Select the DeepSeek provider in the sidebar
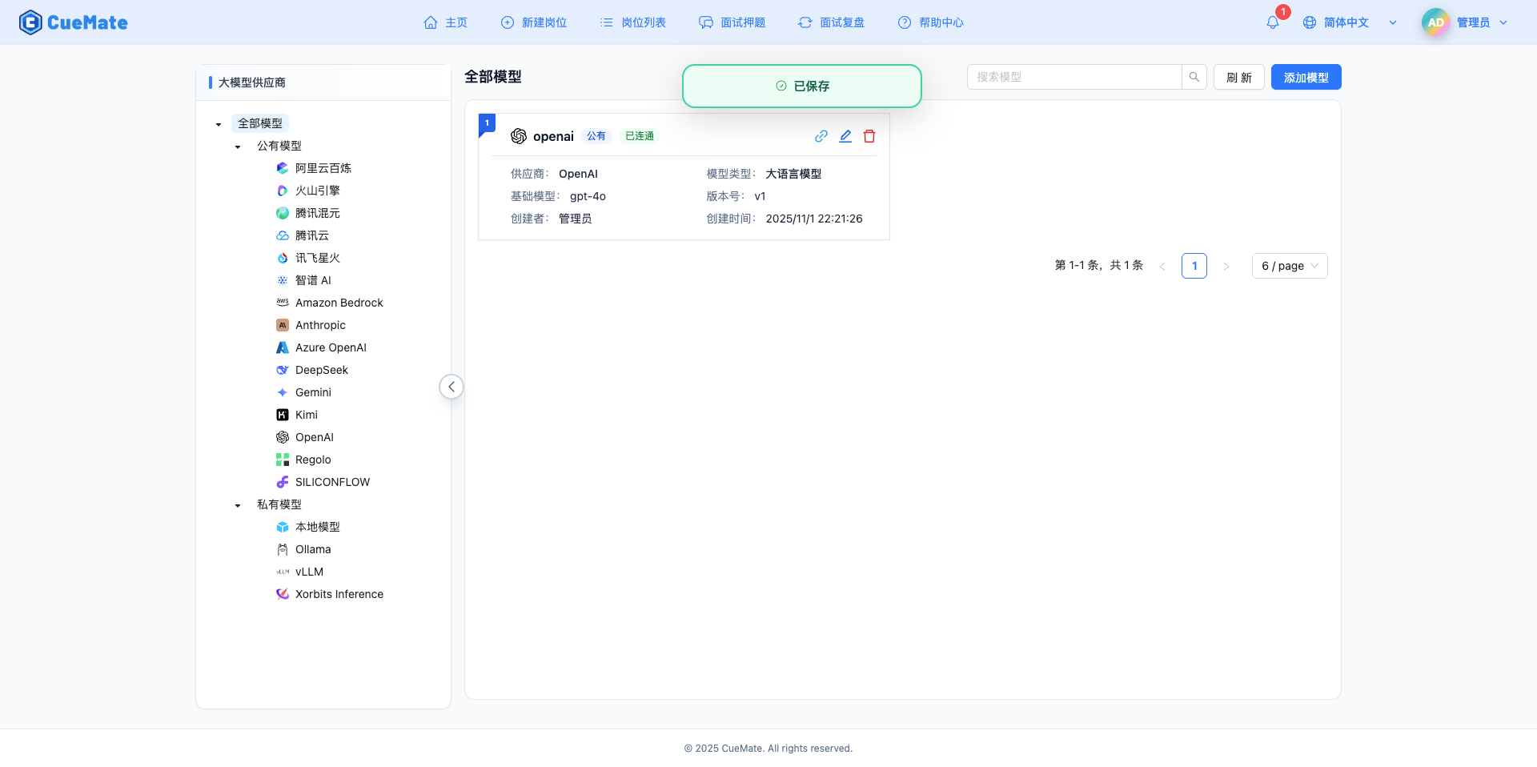This screenshot has width=1537, height=767. [x=322, y=370]
